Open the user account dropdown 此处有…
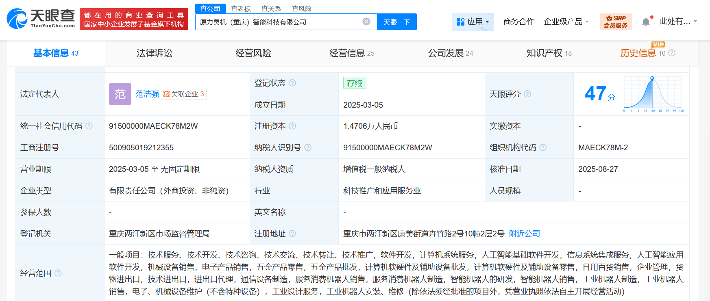The height and width of the screenshot is (301, 710). [678, 22]
